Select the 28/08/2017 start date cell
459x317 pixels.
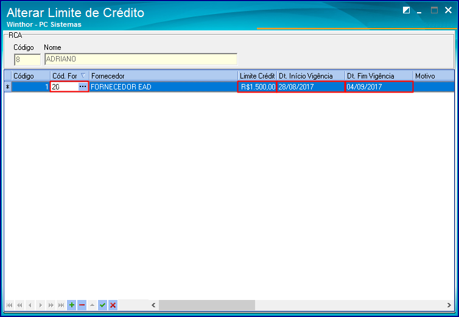pyautogui.click(x=311, y=87)
